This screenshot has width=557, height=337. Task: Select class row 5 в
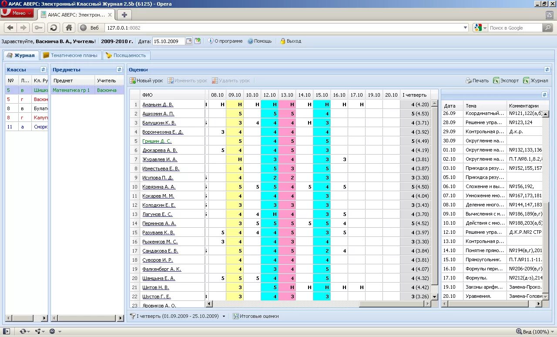pos(27,90)
